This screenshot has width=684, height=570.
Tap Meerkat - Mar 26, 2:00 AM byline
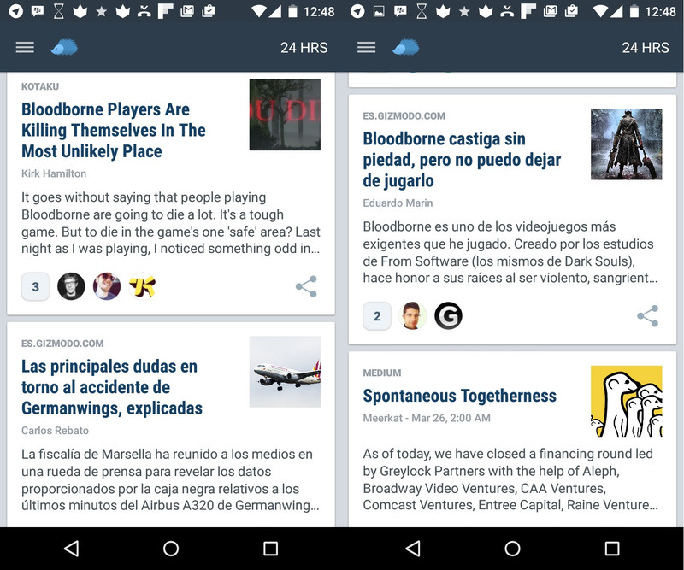[x=427, y=418]
